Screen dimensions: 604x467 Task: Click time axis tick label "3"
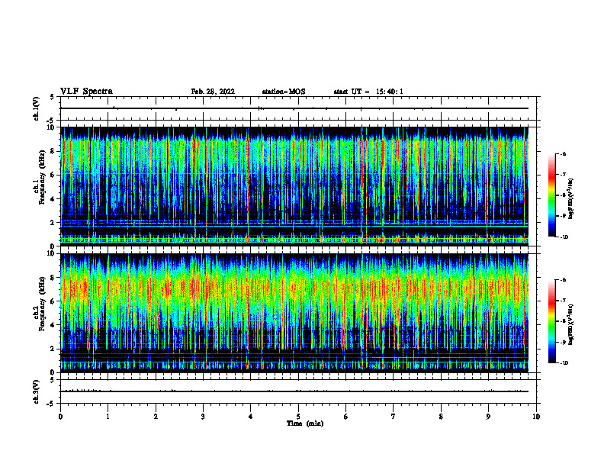tap(203, 417)
